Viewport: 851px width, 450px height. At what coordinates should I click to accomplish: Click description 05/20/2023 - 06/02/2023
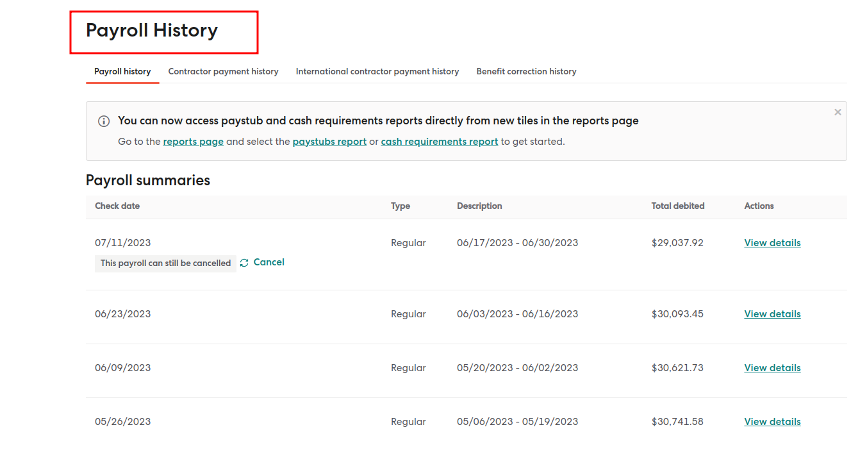pyautogui.click(x=517, y=368)
